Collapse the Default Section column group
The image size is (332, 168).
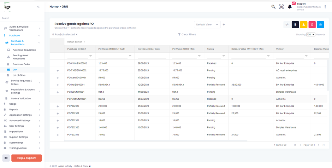pyautogui.click(x=84, y=42)
